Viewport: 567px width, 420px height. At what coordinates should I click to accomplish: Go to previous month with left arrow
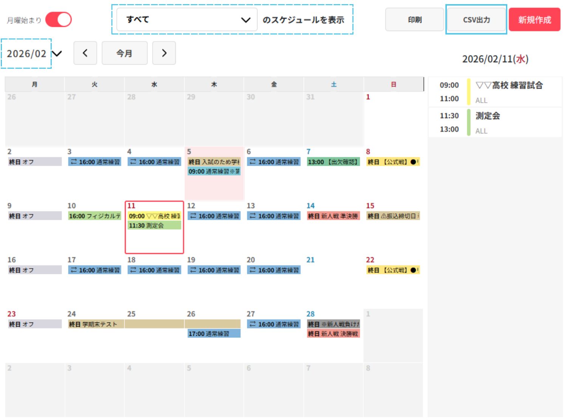(x=85, y=53)
